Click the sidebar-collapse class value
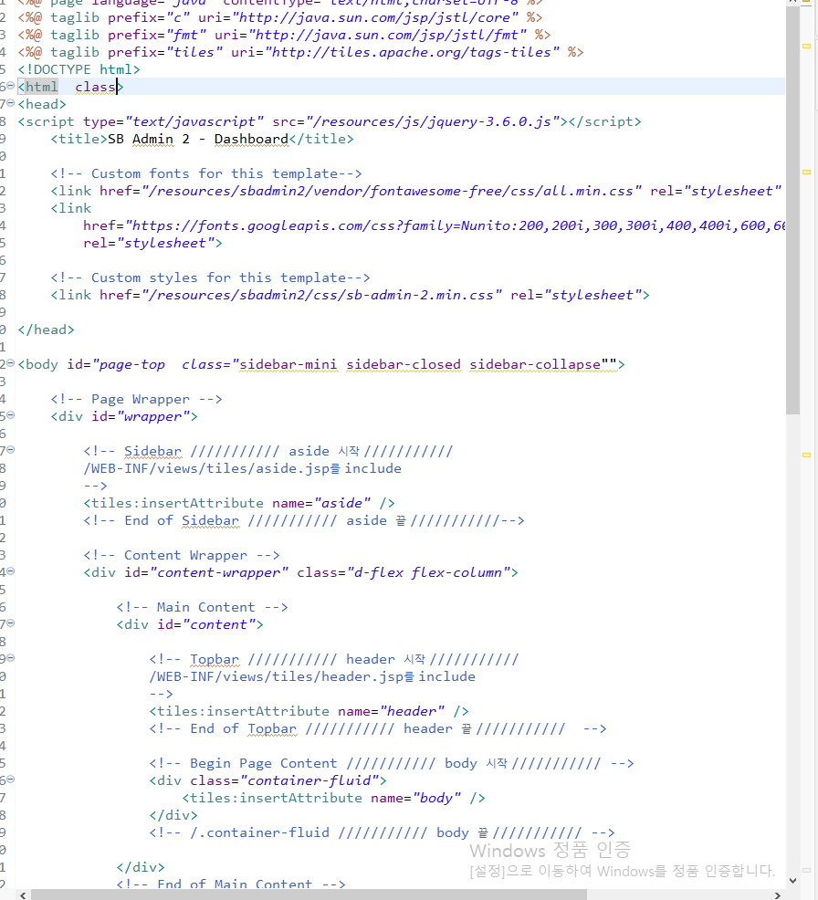Image resolution: width=818 pixels, height=900 pixels. coord(535,364)
